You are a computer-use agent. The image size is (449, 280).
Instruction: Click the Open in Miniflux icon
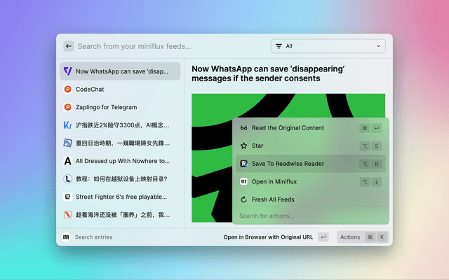tap(243, 181)
